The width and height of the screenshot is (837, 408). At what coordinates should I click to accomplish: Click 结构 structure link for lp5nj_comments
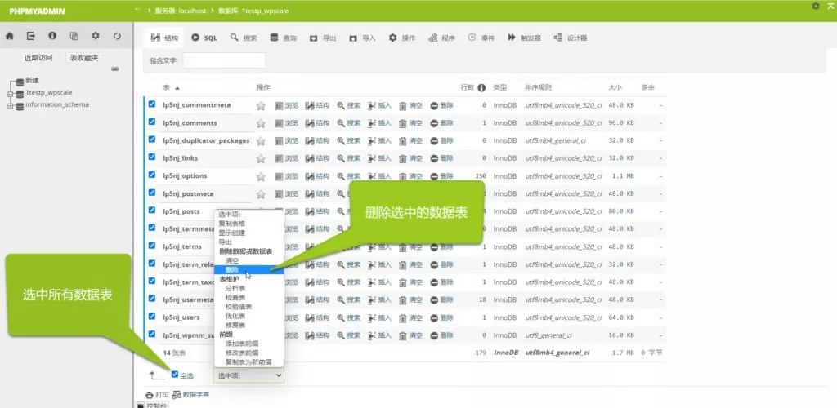click(318, 123)
